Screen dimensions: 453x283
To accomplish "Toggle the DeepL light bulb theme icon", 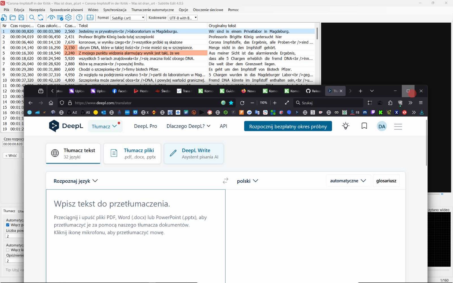I will pyautogui.click(x=345, y=126).
